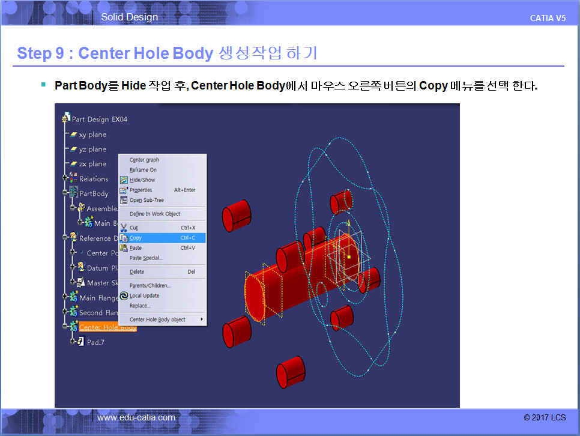Choose Paste Special... from context menu

pyautogui.click(x=146, y=258)
